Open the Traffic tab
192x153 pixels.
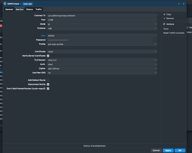click(39, 9)
